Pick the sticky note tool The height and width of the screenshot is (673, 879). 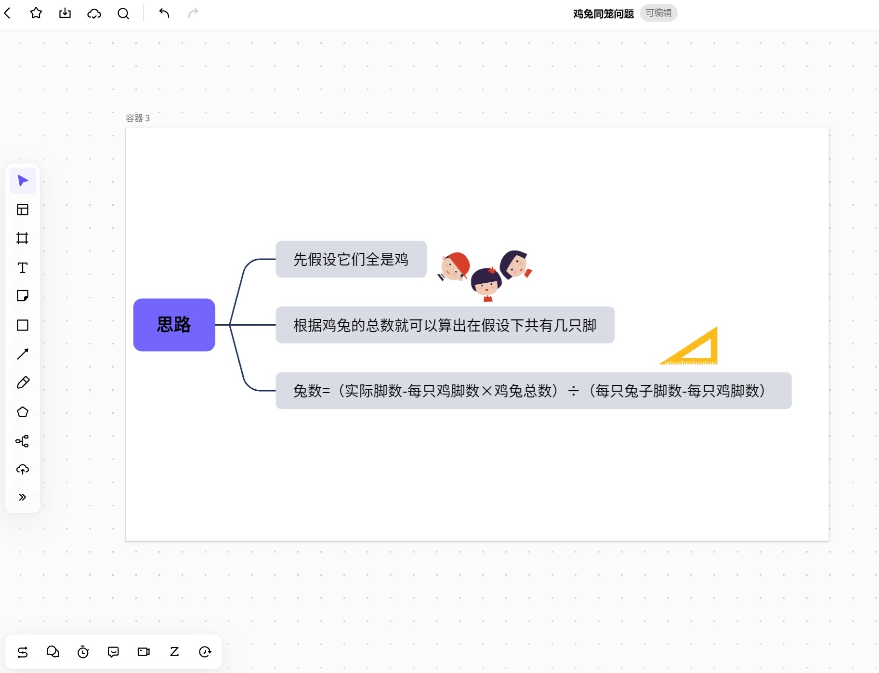[x=23, y=296]
